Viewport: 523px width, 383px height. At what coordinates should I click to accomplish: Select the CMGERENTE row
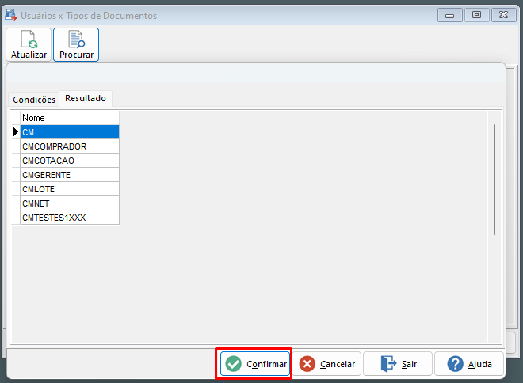pyautogui.click(x=70, y=175)
